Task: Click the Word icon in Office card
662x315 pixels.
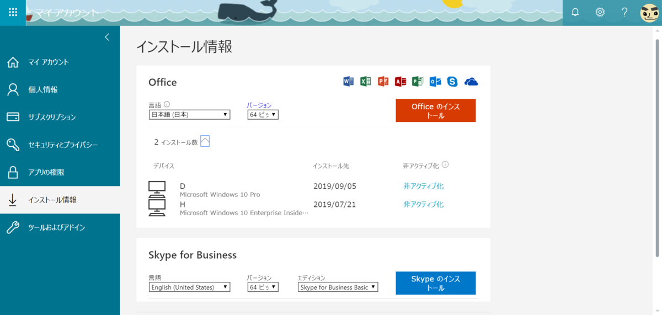Action: [348, 82]
